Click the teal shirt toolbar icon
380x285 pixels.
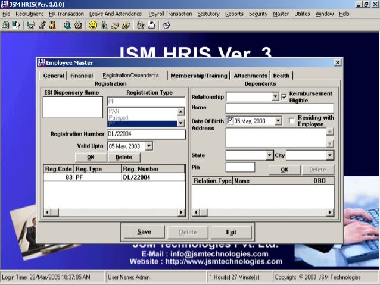coord(15,25)
